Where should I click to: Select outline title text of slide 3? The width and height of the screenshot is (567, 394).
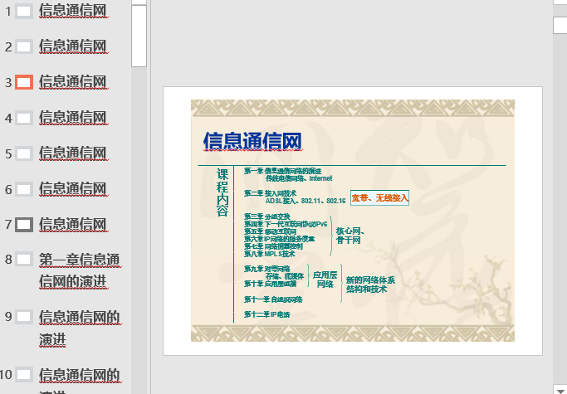pos(73,82)
